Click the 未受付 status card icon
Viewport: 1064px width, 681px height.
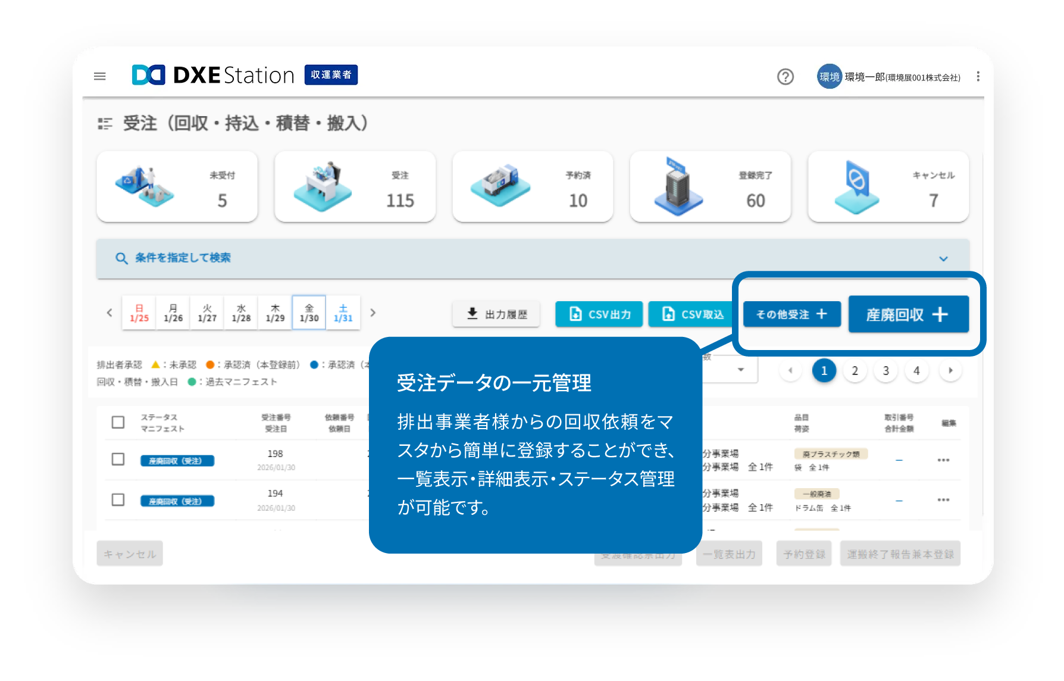coord(144,186)
